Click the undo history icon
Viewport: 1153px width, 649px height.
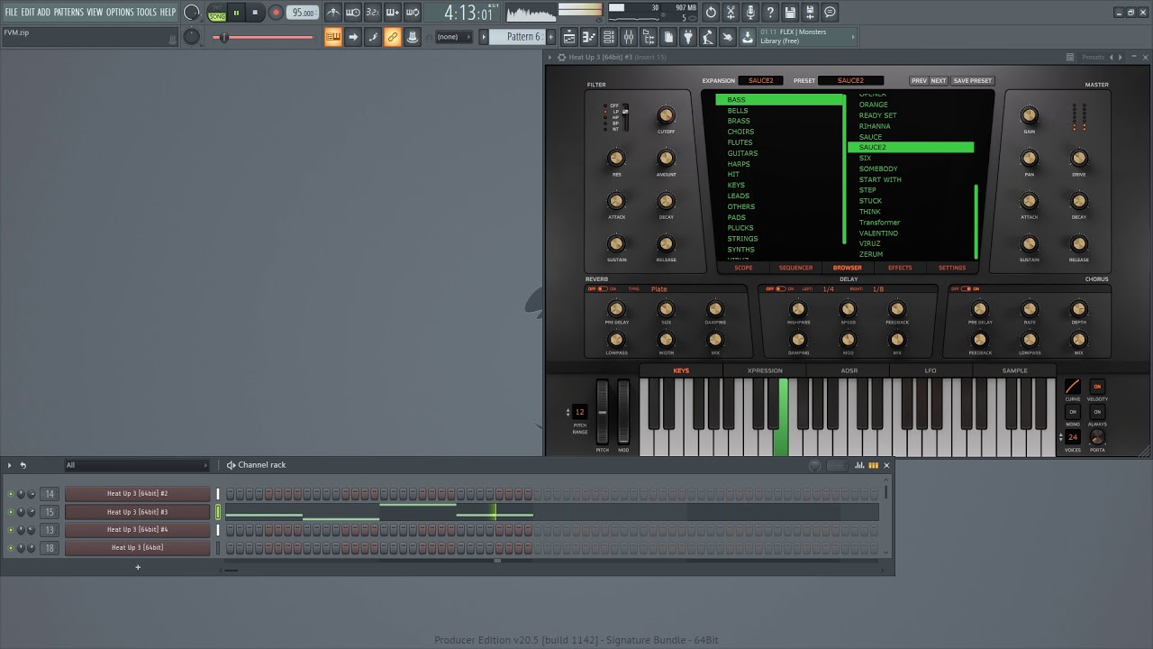pos(711,13)
